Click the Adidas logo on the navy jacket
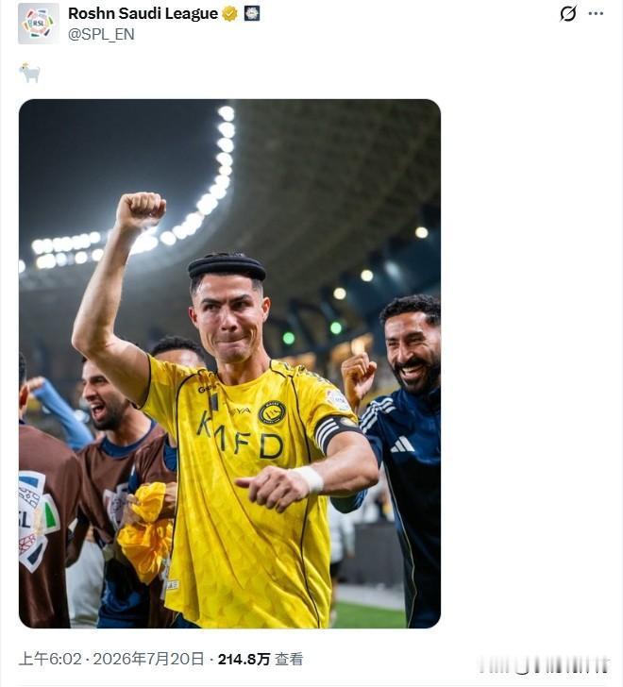 (402, 444)
